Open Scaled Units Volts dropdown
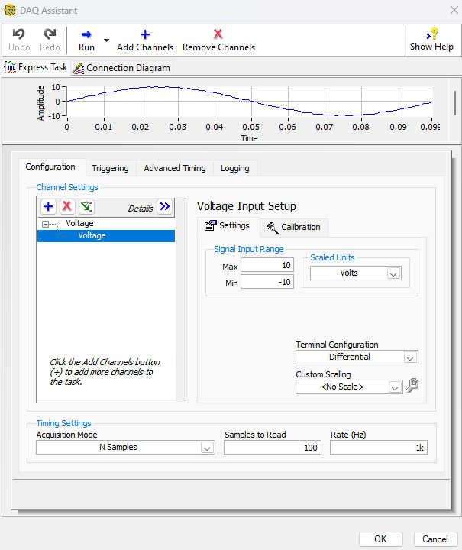462x550 pixels. pos(393,273)
